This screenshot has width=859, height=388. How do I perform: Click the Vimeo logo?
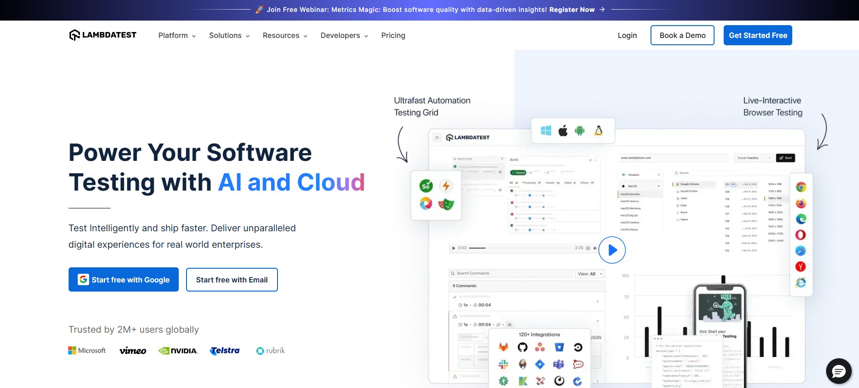133,351
